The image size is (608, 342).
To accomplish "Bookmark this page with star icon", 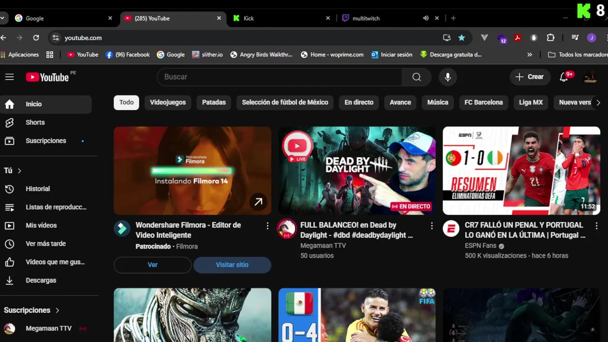I will (x=462, y=38).
